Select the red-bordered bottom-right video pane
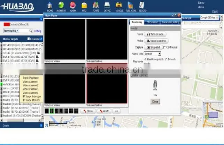The height and width of the screenshot is (145, 224). [107, 83]
